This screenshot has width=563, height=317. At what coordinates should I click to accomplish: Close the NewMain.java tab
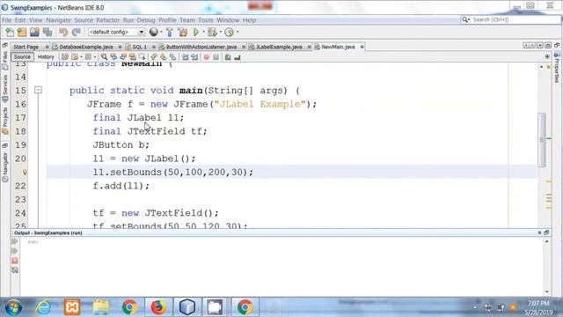click(362, 47)
